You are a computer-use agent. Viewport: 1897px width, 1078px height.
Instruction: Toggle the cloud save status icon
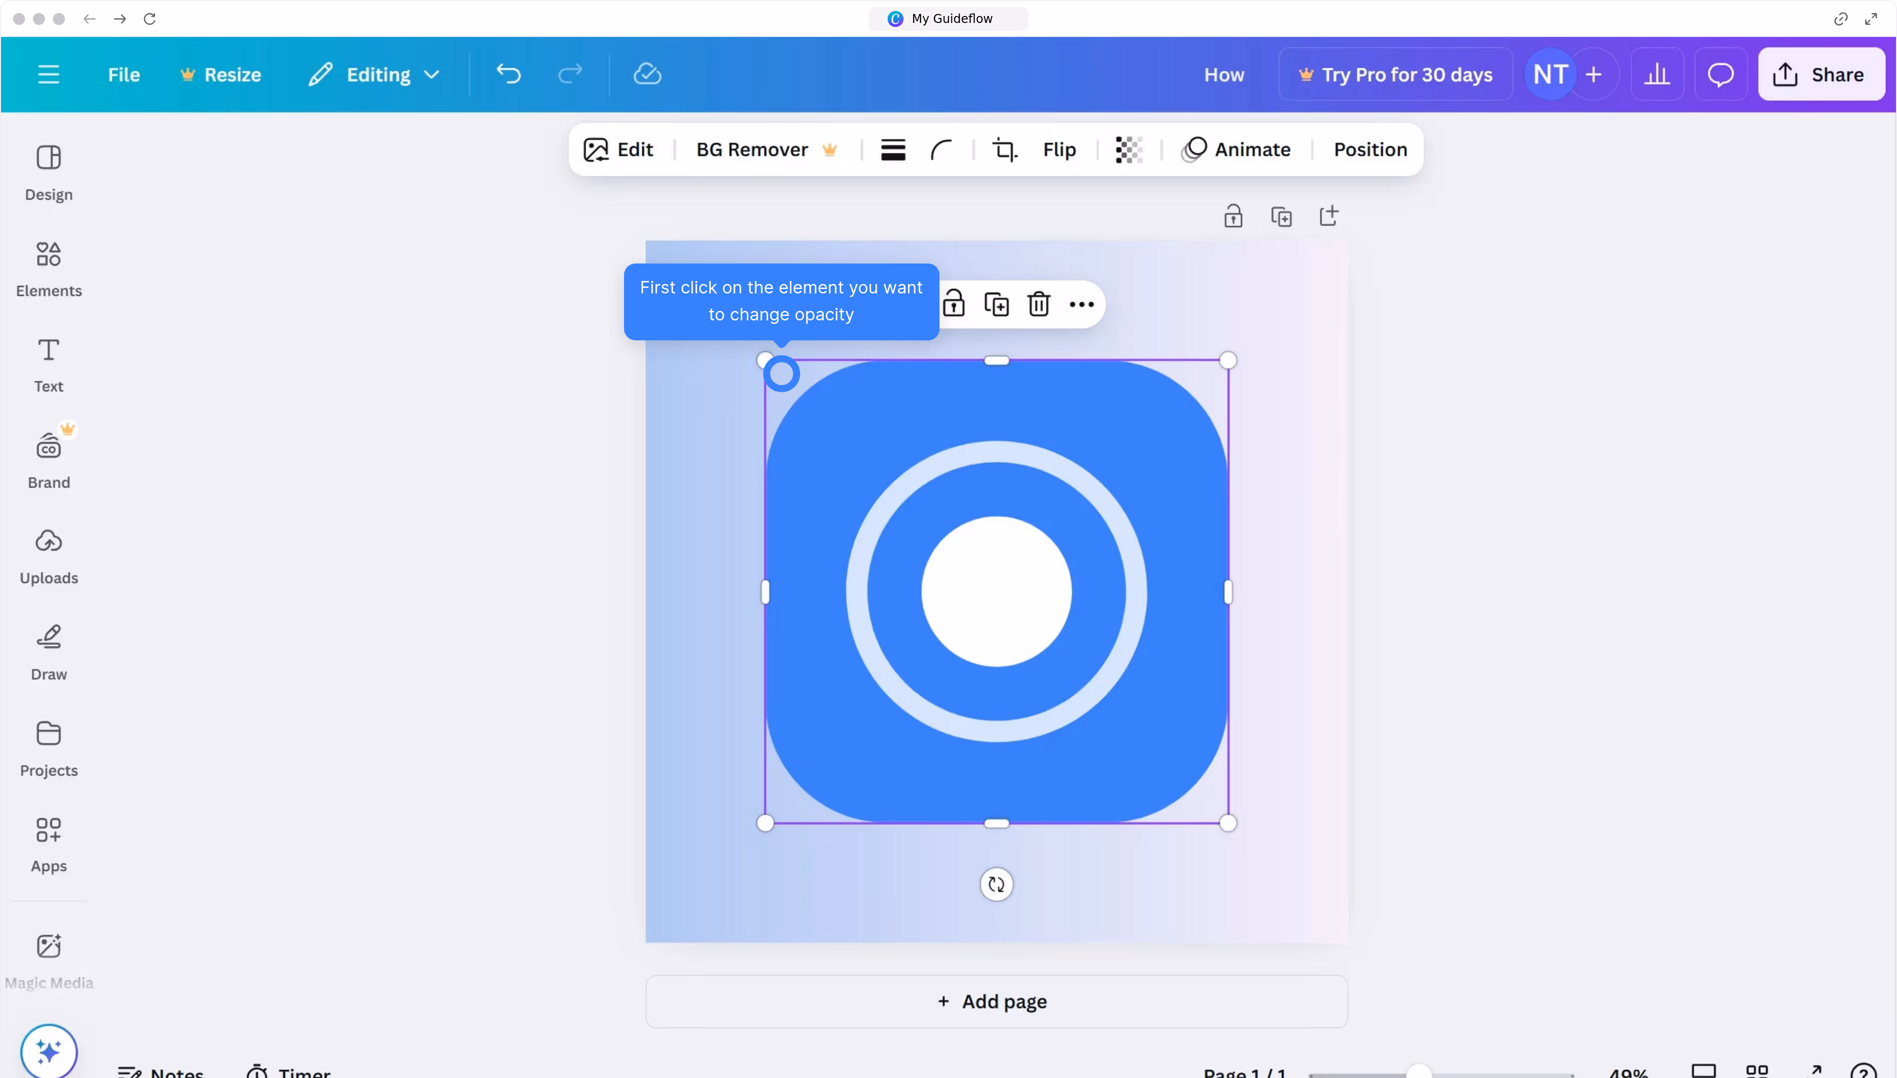tap(647, 74)
